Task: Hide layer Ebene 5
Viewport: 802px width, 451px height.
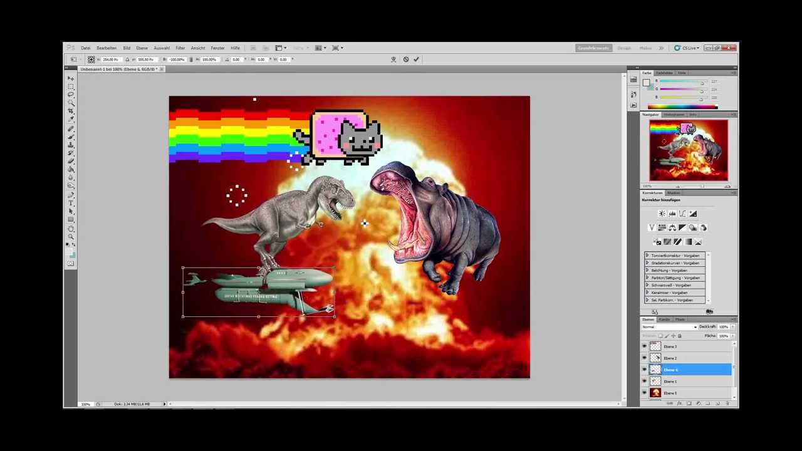Action: (x=644, y=393)
